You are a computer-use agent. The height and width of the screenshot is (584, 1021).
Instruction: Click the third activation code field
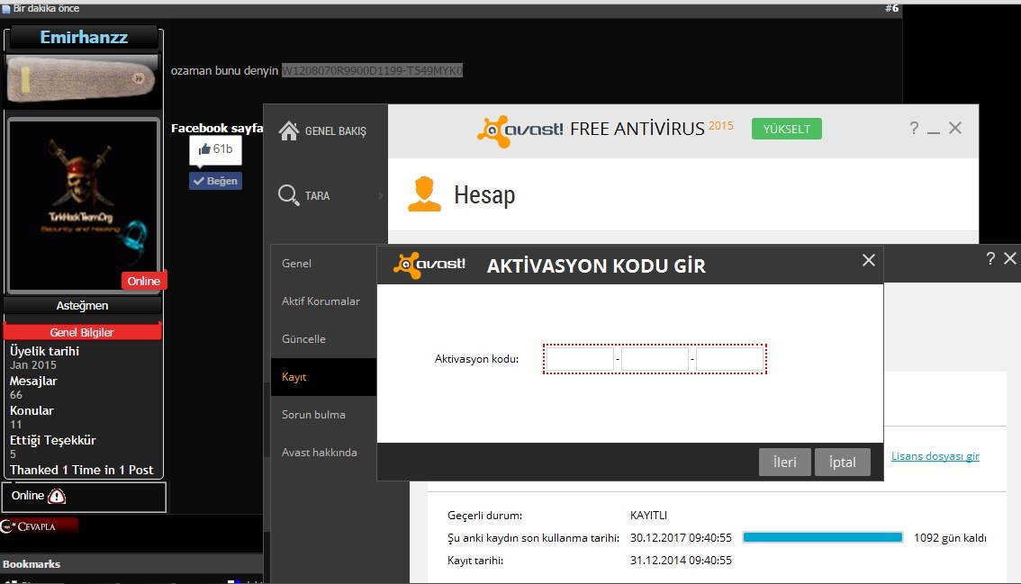coord(729,359)
